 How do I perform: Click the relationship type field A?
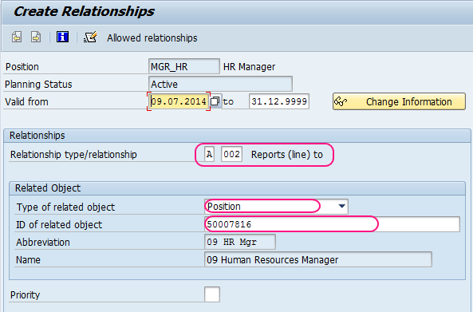click(x=209, y=154)
